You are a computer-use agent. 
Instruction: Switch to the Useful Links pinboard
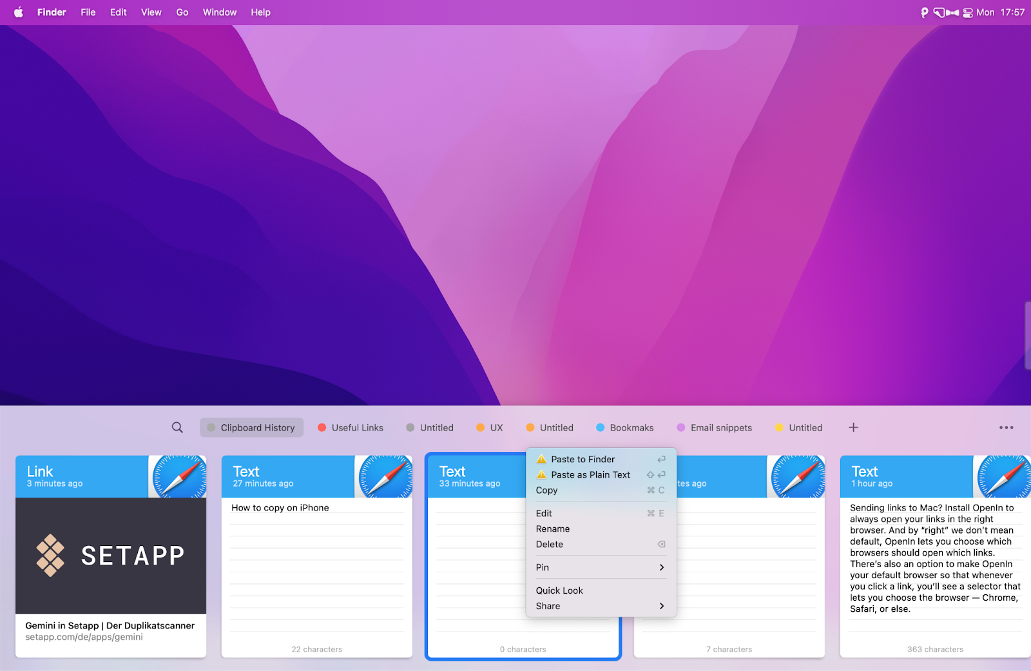coord(357,427)
